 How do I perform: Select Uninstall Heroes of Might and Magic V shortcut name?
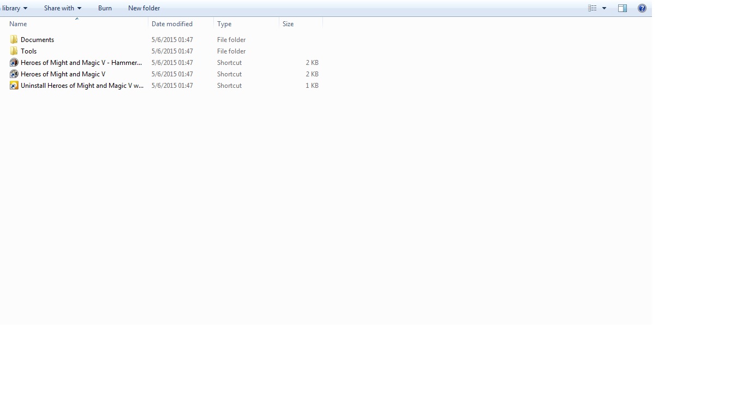point(82,86)
